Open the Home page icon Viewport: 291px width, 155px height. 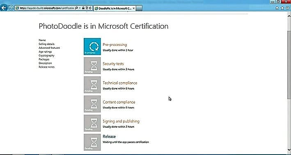[x=277, y=8]
